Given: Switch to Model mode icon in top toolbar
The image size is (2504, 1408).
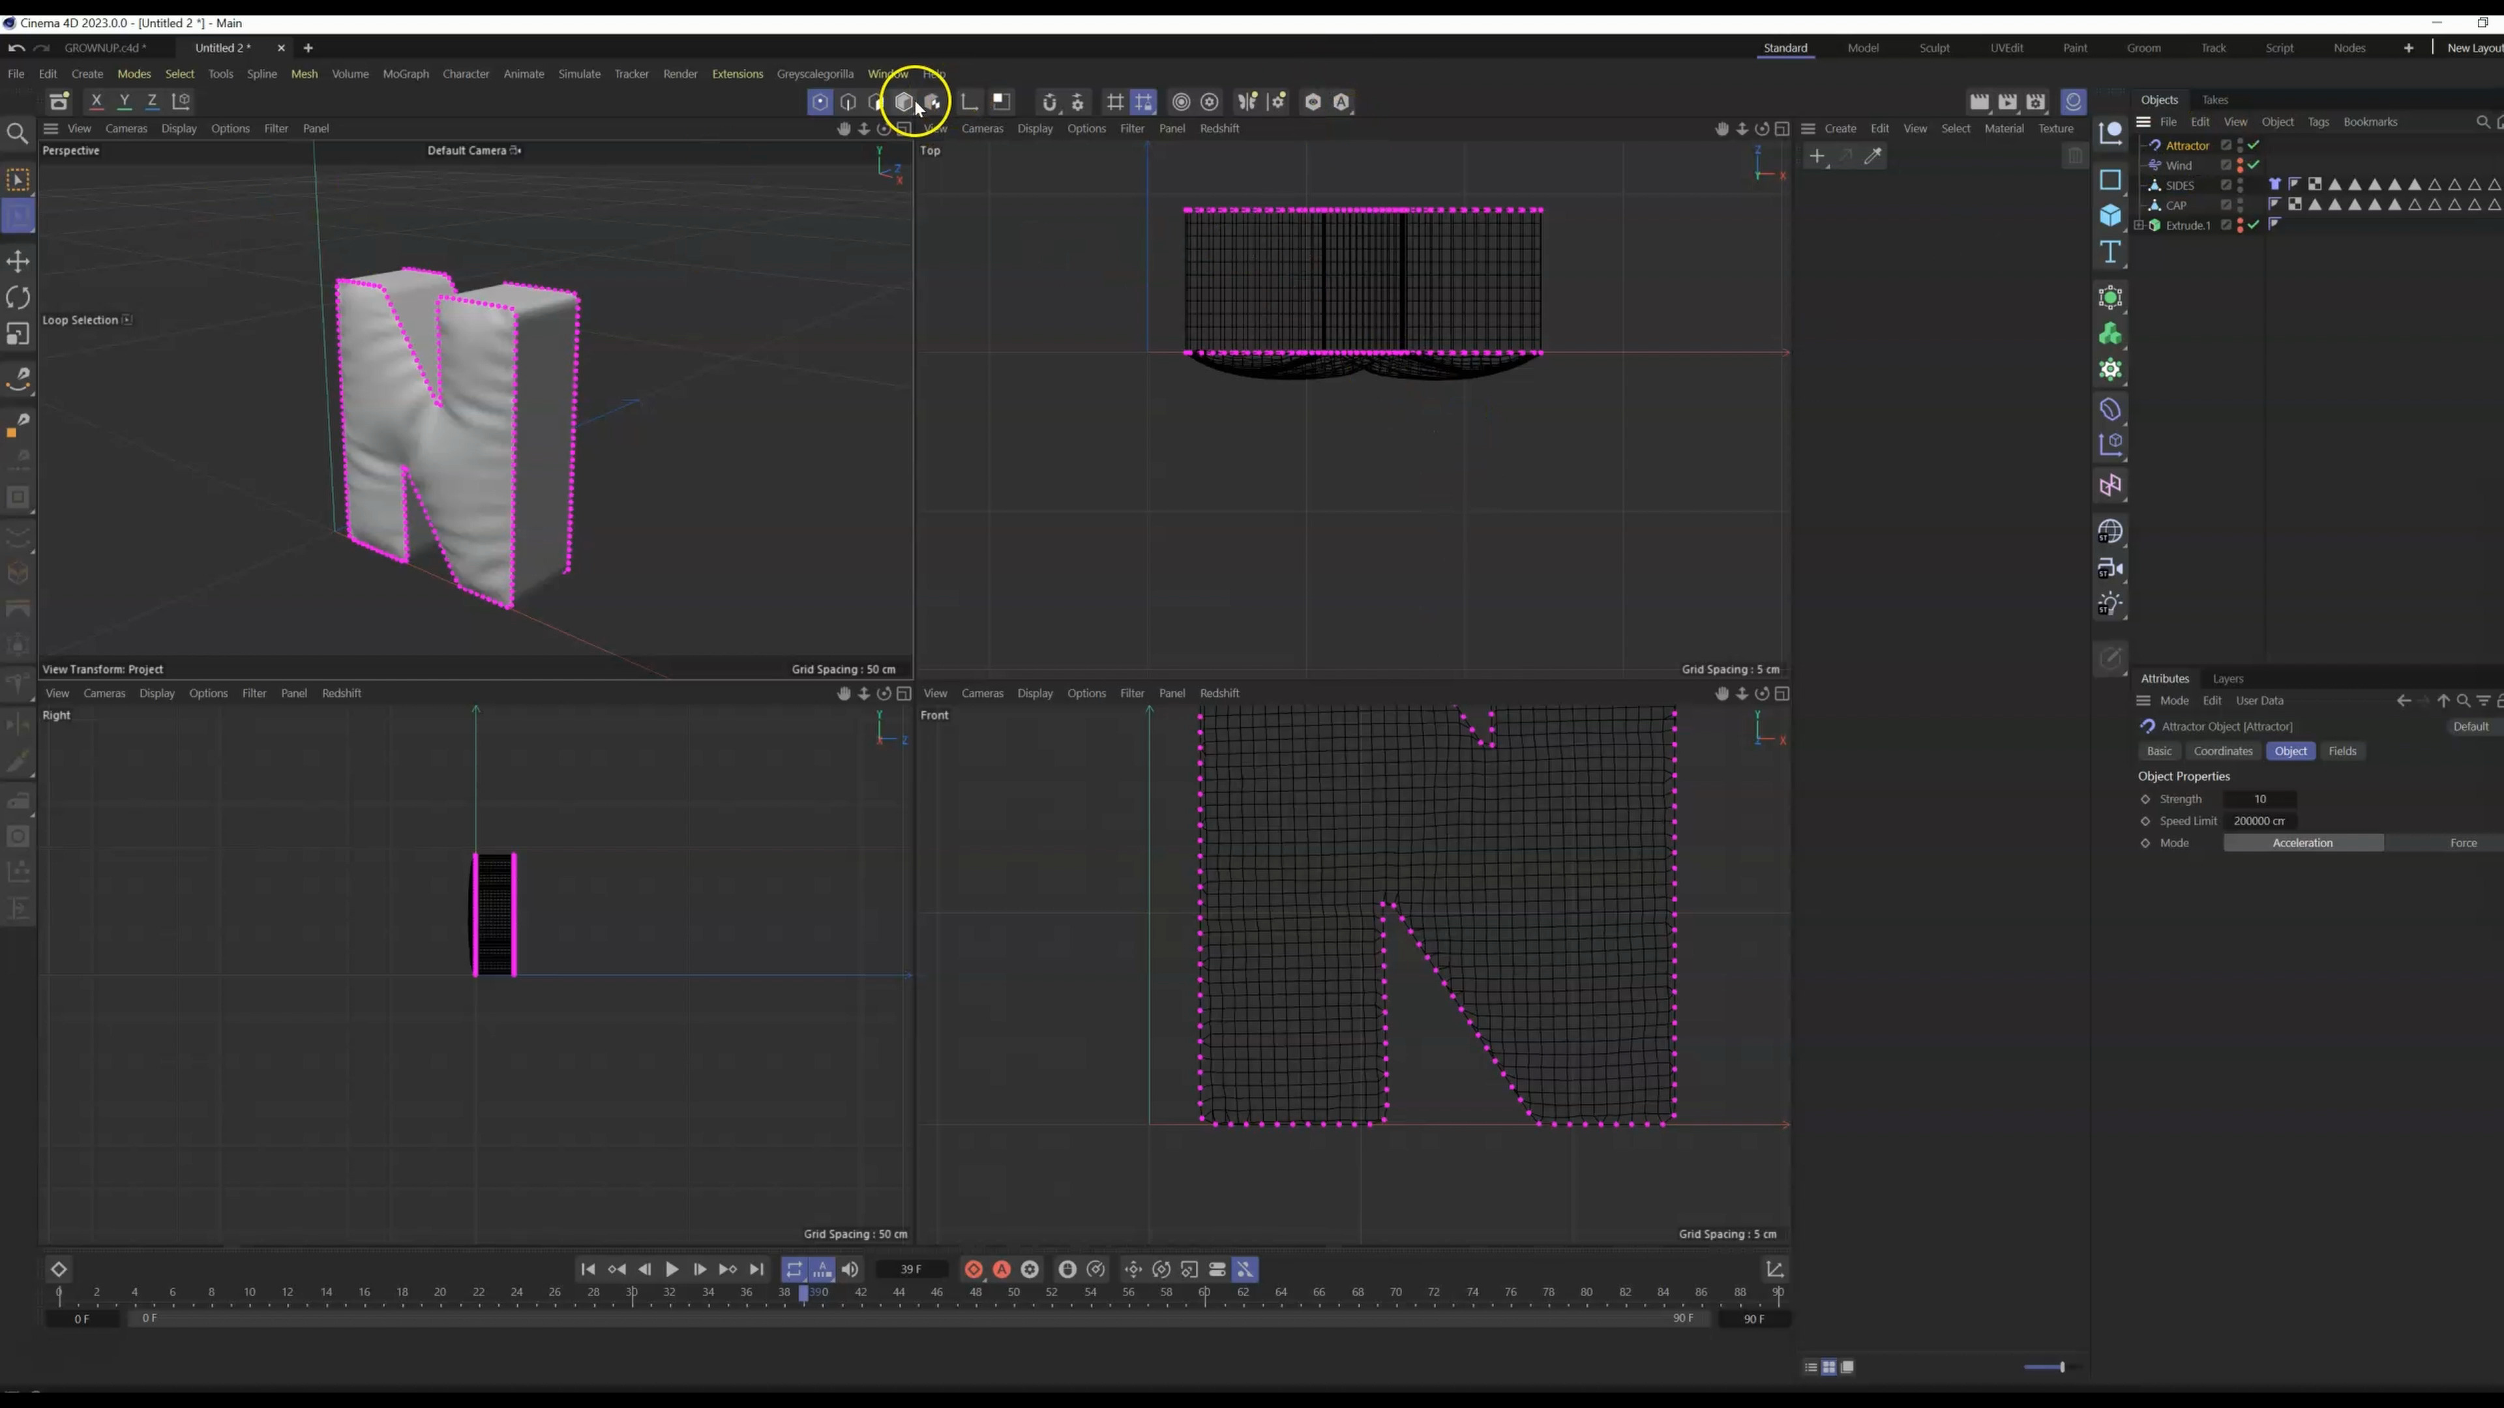Looking at the screenshot, I should click(905, 101).
